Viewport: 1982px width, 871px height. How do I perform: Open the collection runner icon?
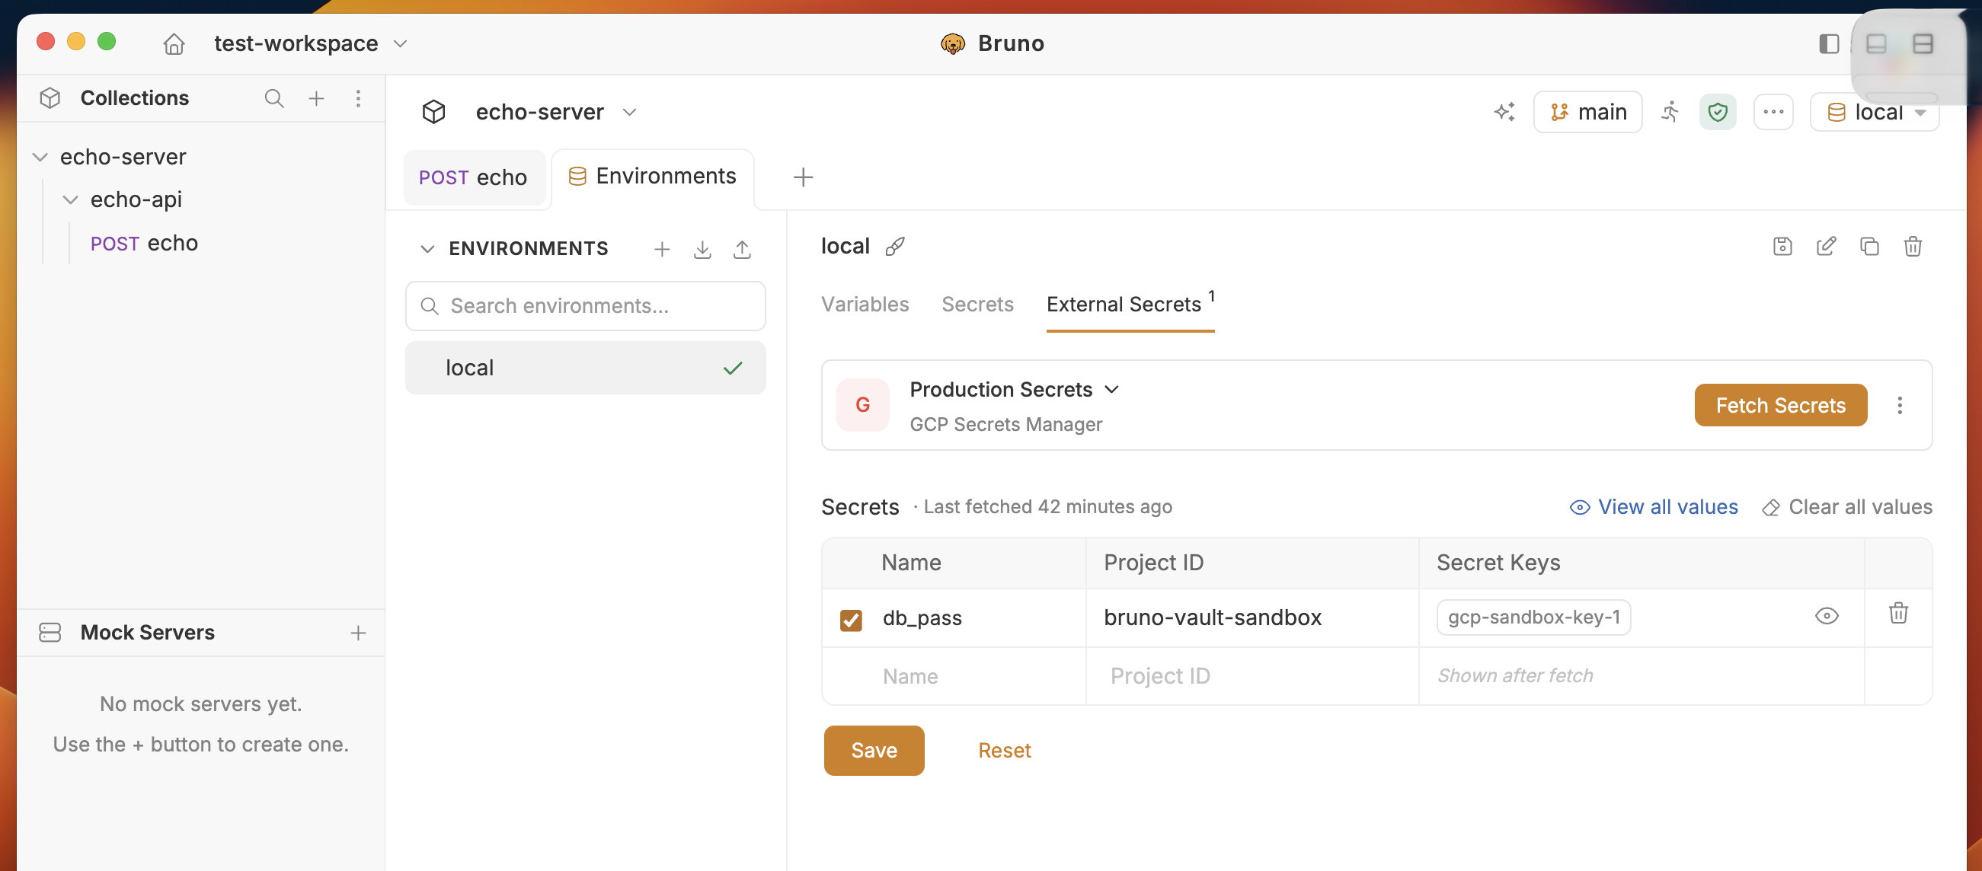(1670, 112)
